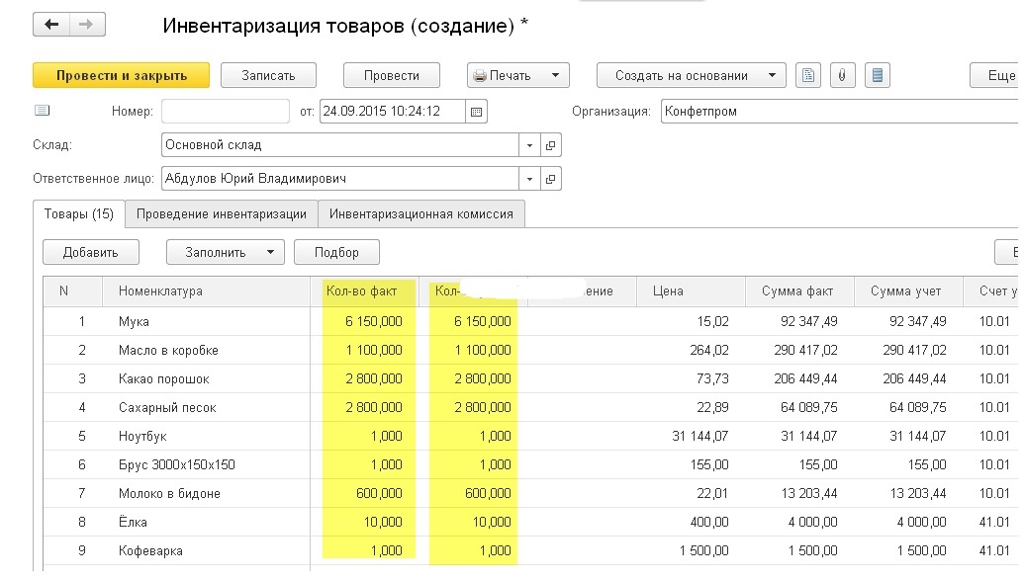Switch to the Товары (15) tab

[x=79, y=214]
